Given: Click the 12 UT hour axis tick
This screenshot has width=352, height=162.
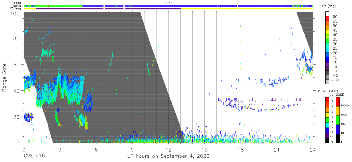Looking at the screenshot, I should (168, 149).
